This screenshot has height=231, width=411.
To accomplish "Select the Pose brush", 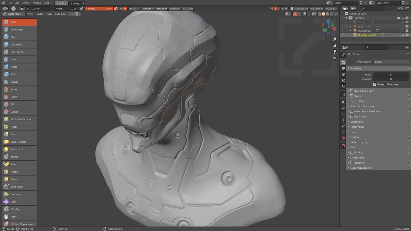I will coord(19,164).
